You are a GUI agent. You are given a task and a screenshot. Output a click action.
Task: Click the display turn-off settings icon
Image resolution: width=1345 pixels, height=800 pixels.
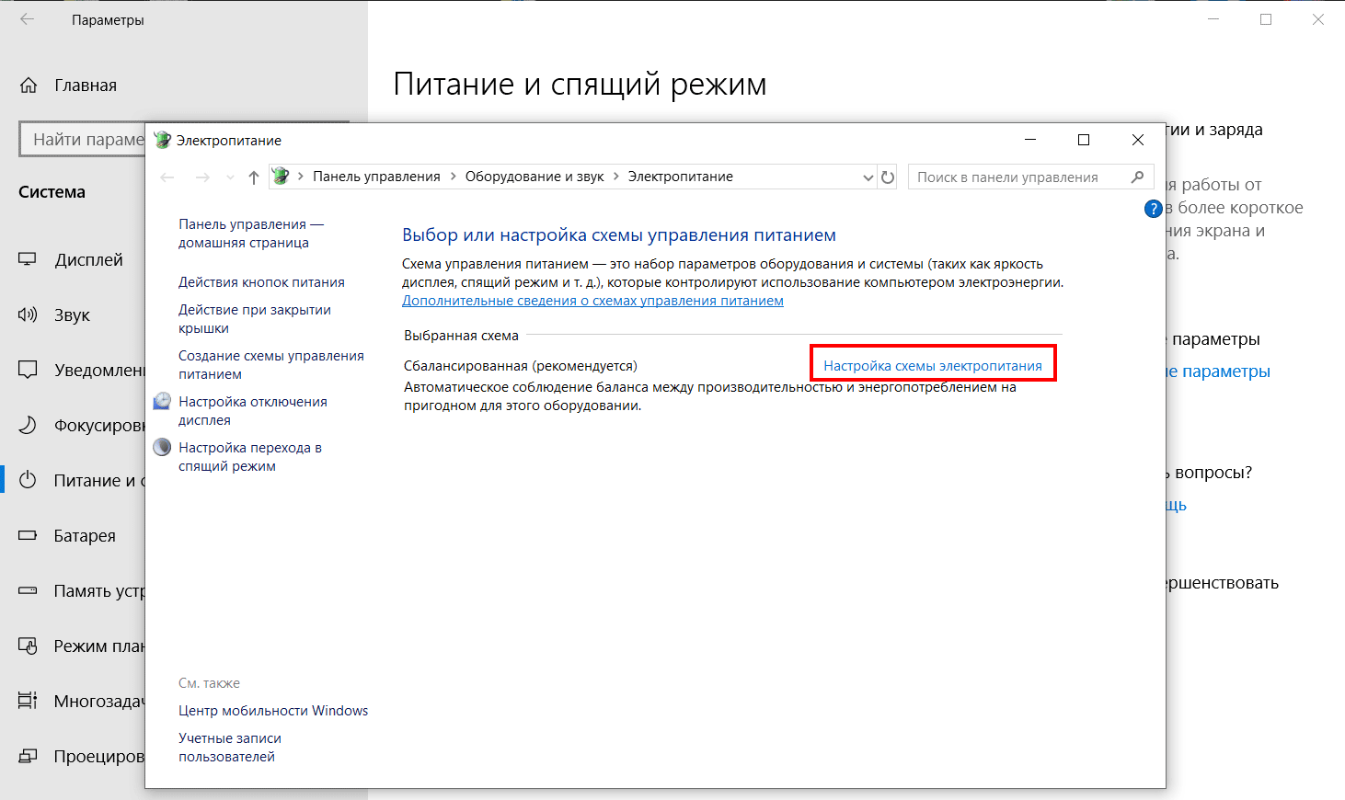click(162, 402)
